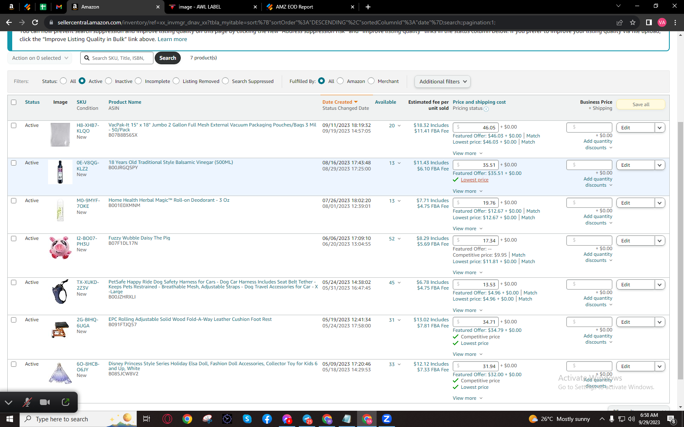
Task: Open the pinned Gmail tab
Action: pyautogui.click(x=59, y=7)
